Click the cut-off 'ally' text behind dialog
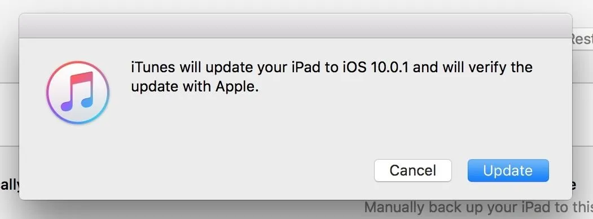This screenshot has height=219, width=593. pyautogui.click(x=10, y=185)
